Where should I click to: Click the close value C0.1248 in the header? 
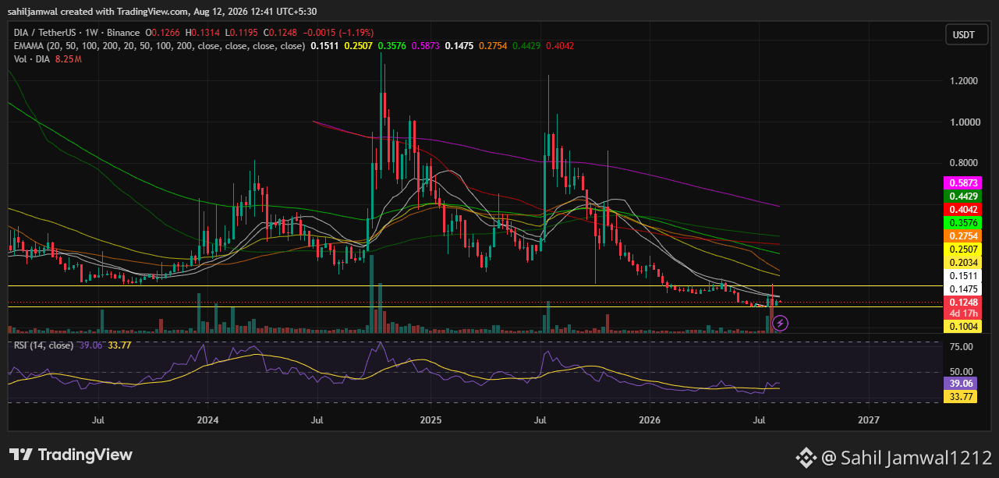point(281,33)
